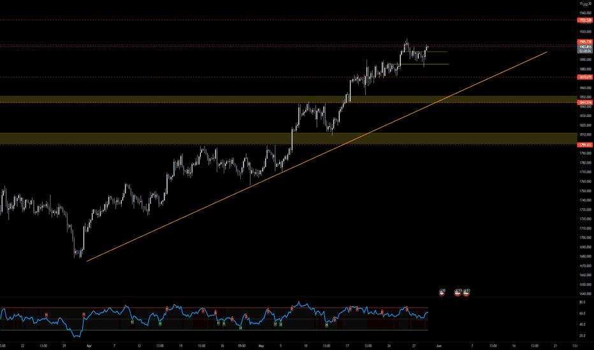Select the 1905.738 red price label

click(x=585, y=41)
